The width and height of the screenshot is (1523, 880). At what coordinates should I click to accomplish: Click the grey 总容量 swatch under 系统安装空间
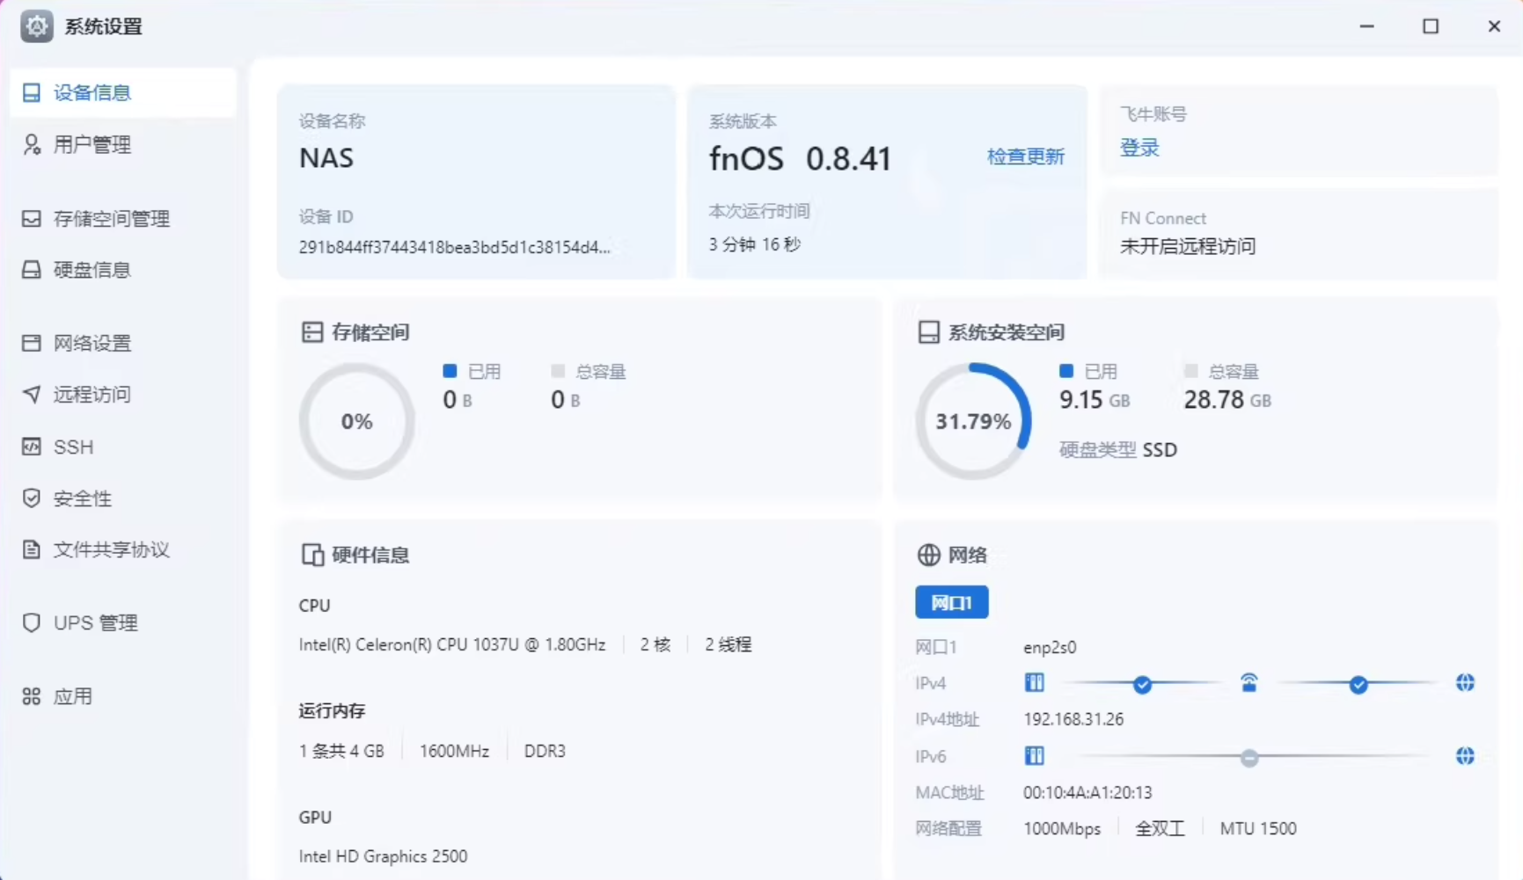click(1191, 371)
